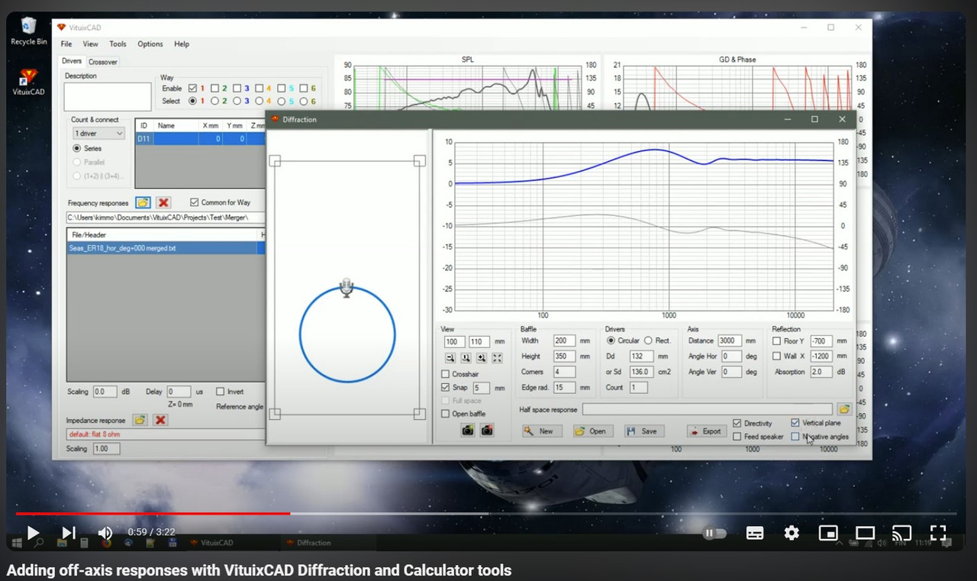The width and height of the screenshot is (977, 581).
Task: Select Seas_ER18_hor_deg+000 merged.txt row
Action: point(166,248)
